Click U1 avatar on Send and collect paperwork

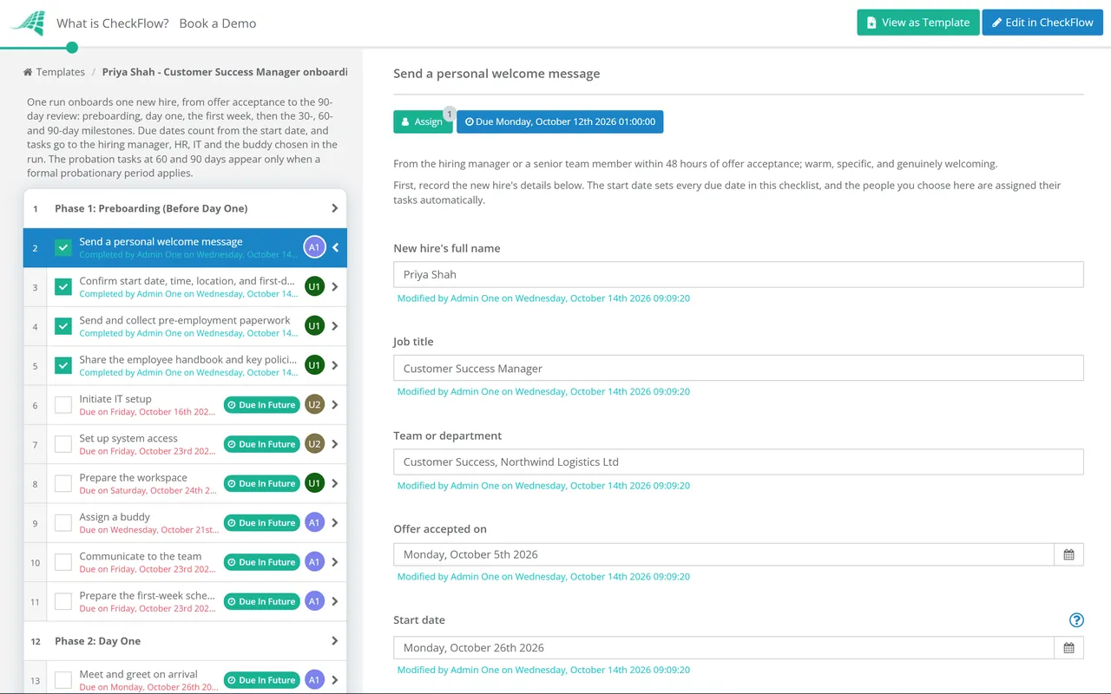(314, 326)
